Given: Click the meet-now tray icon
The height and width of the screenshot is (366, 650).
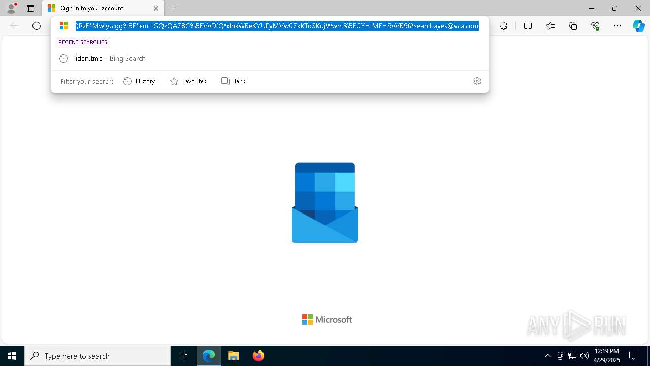Looking at the screenshot, I should 560,356.
